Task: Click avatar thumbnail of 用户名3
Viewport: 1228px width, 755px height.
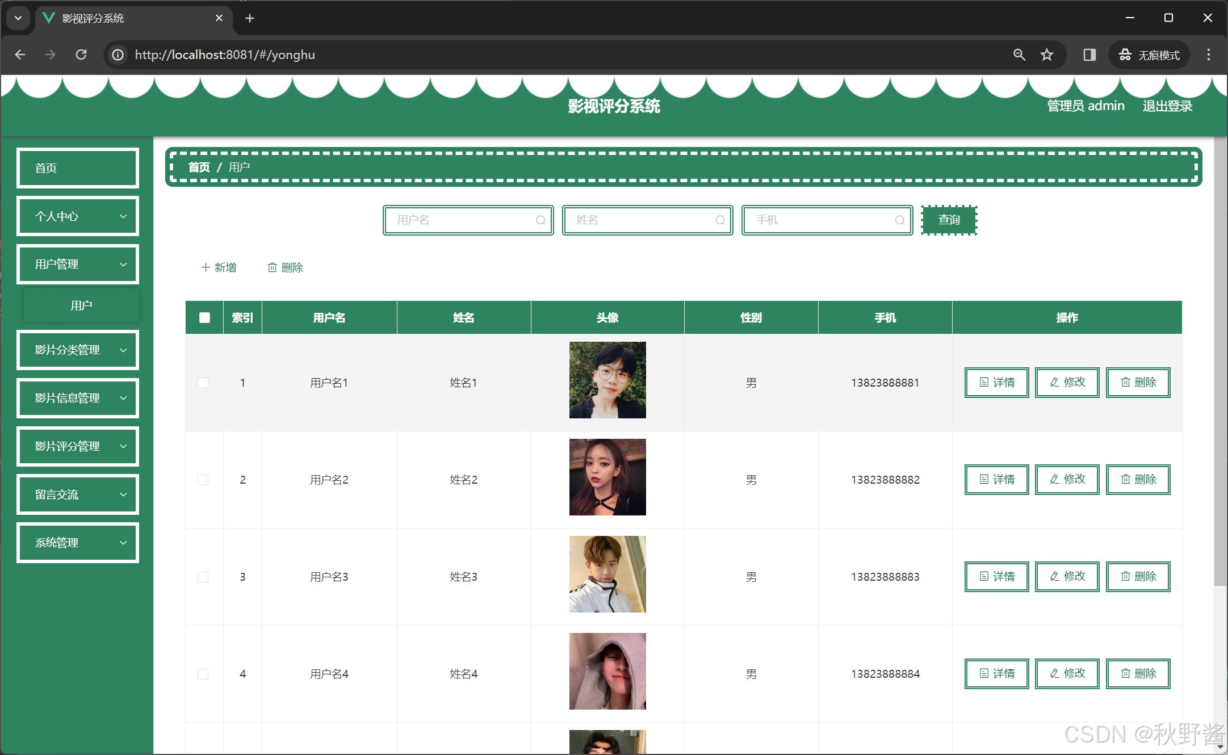Action: (x=607, y=574)
